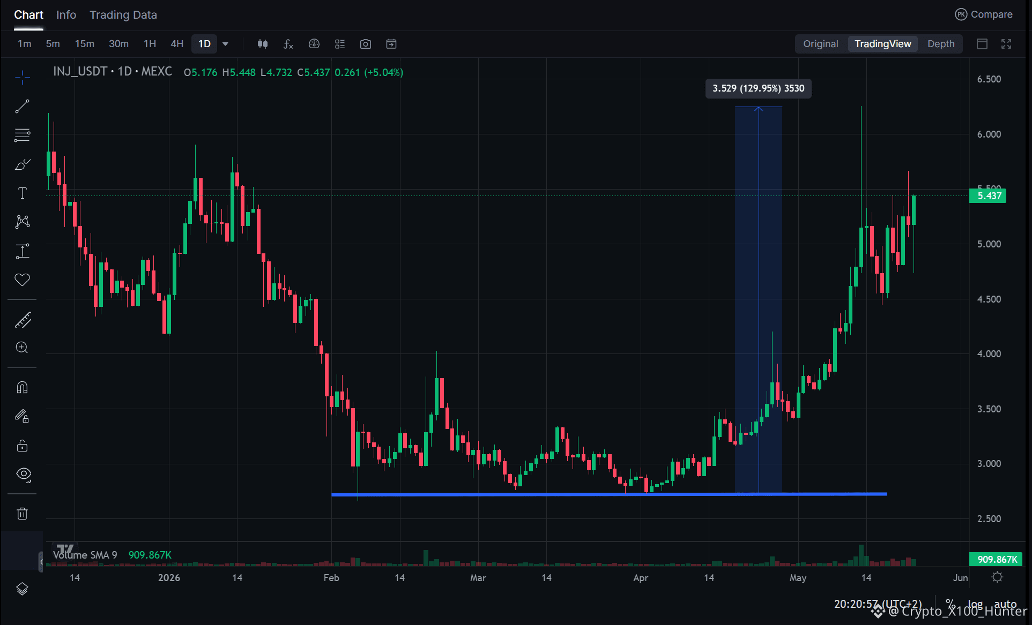Screen dimensions: 1032x625
Task: Enter fullscreen chart mode
Action: 1006,44
